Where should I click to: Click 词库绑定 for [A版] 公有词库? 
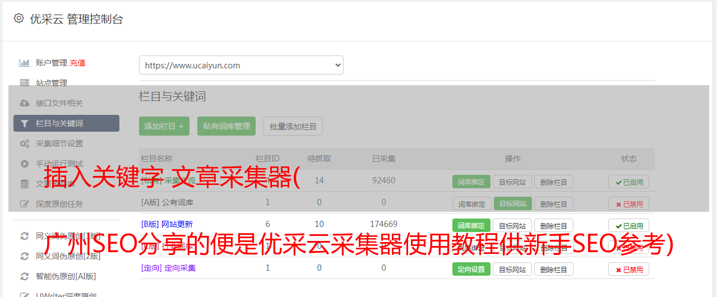tap(471, 203)
